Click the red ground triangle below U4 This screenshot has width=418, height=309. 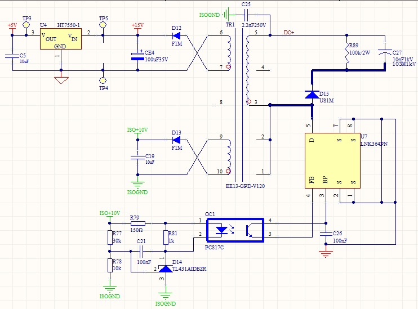tap(61, 80)
